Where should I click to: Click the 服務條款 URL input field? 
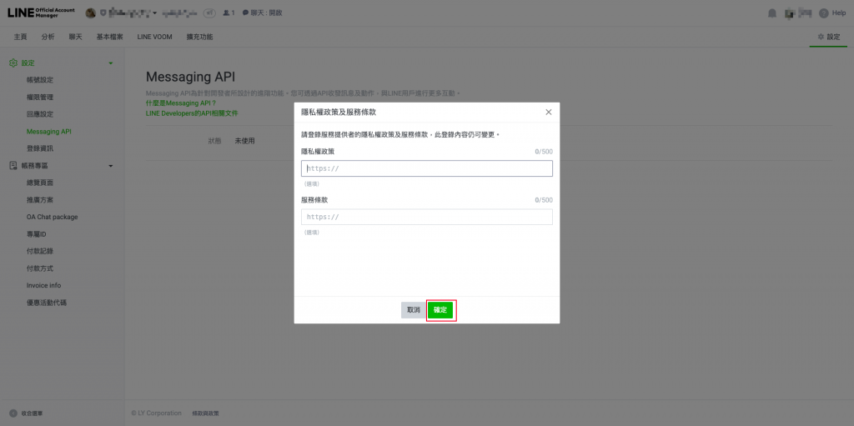click(427, 217)
